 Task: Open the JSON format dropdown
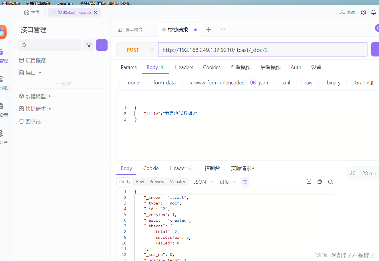pyautogui.click(x=203, y=182)
